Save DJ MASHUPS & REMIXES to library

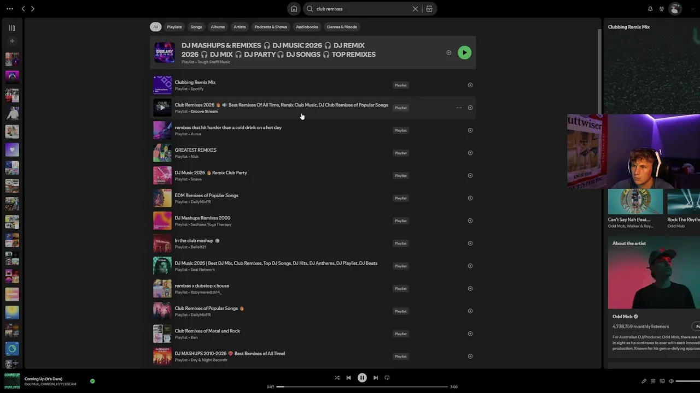click(x=448, y=52)
